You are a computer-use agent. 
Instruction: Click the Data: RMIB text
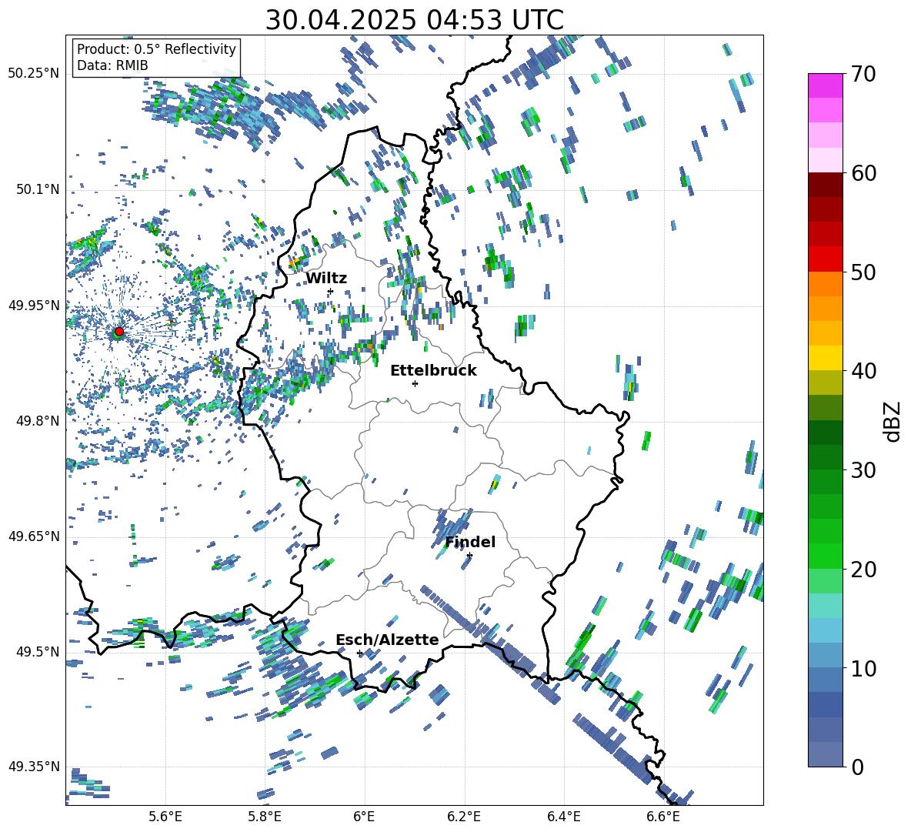112,65
